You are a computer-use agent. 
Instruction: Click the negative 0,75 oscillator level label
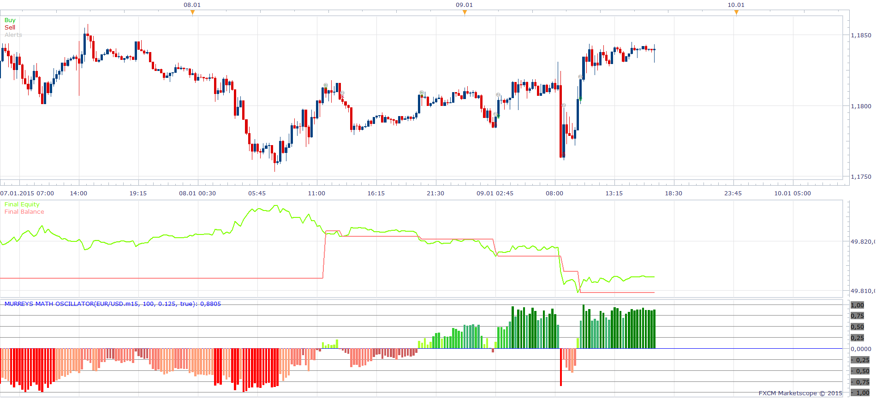click(x=860, y=382)
